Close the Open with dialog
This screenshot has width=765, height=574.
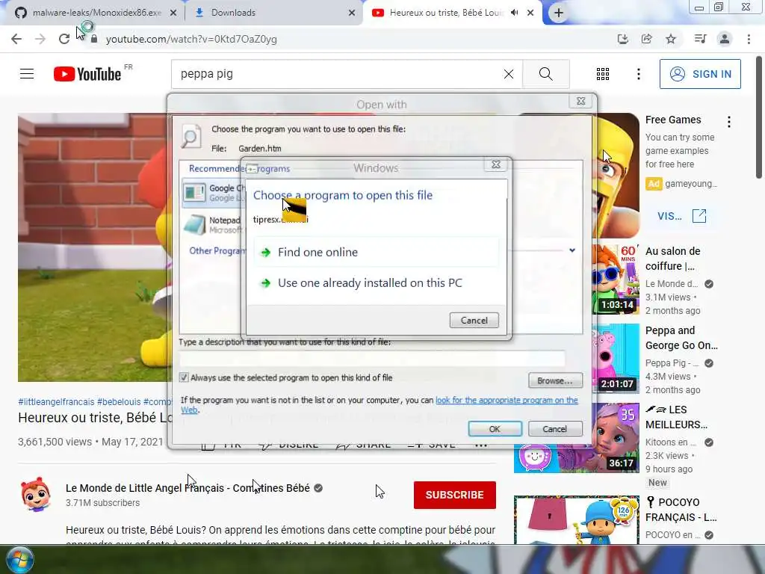[580, 101]
